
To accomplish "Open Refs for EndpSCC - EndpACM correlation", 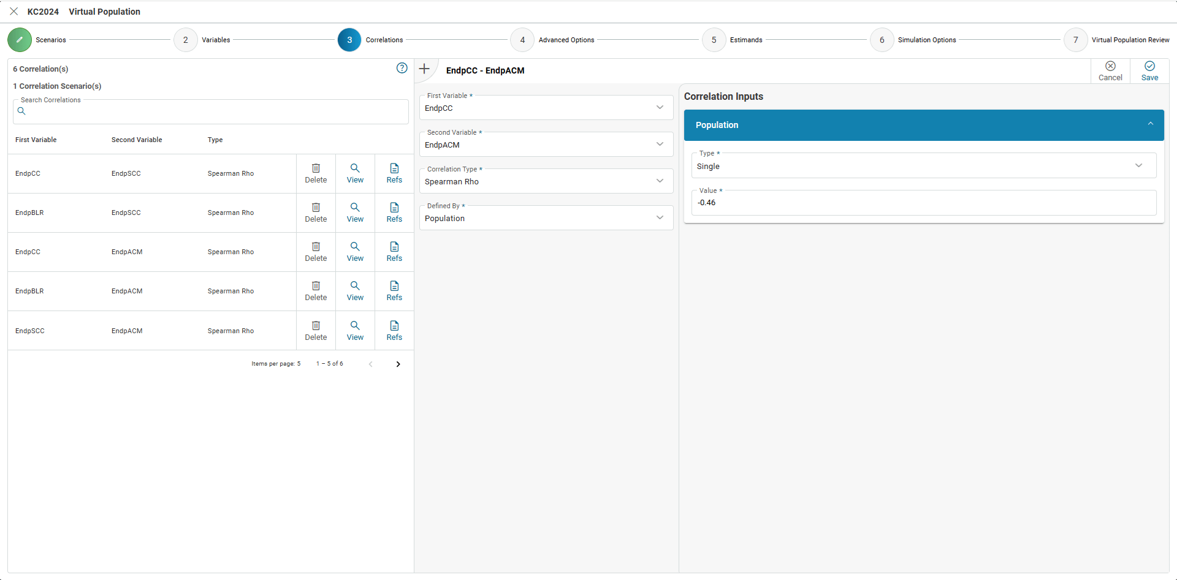I will click(x=394, y=331).
